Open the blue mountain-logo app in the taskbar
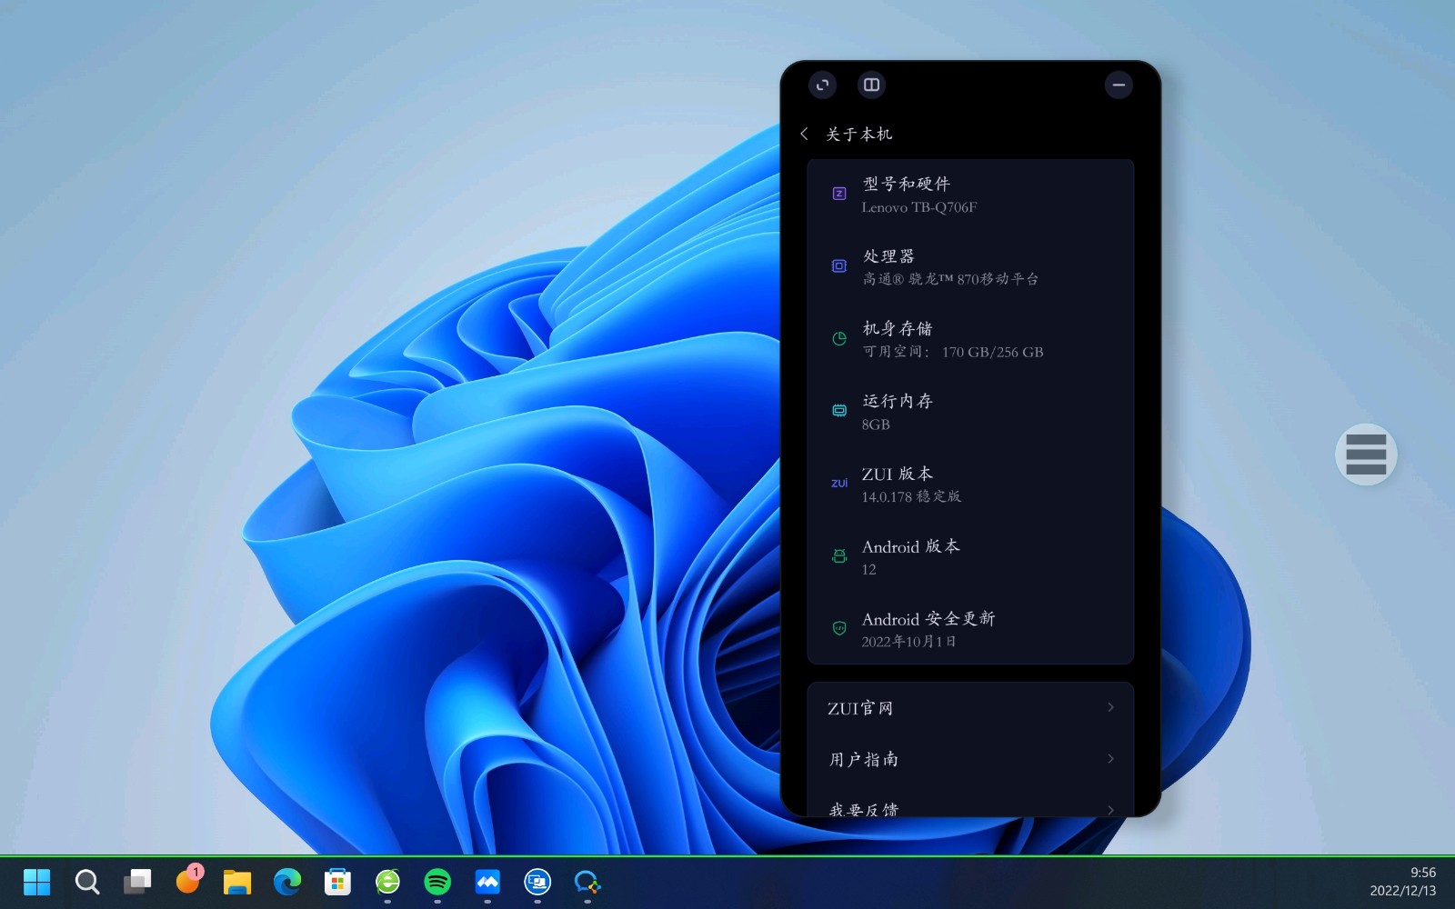1455x909 pixels. (487, 882)
